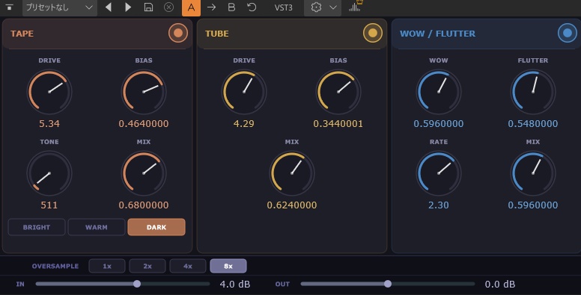
Task: Select the A comparison state
Action: click(191, 7)
